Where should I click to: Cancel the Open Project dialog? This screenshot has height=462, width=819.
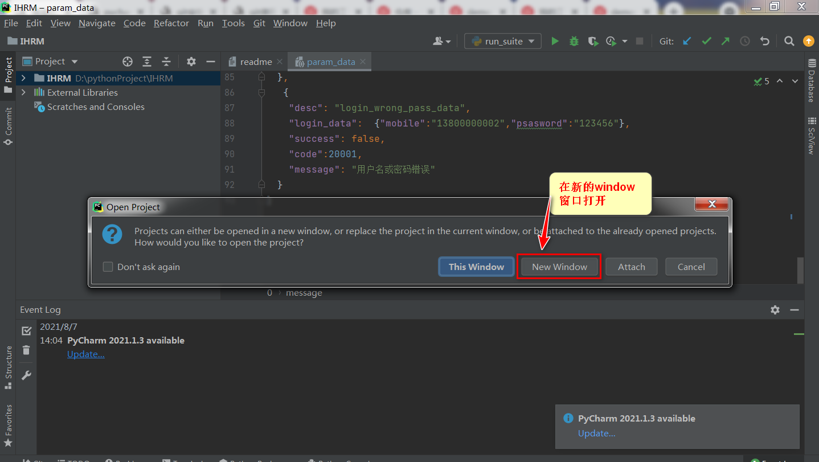(x=691, y=267)
